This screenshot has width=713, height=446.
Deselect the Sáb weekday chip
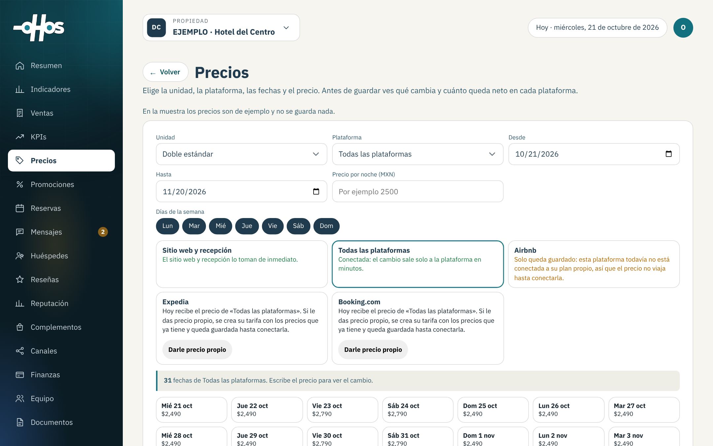(x=298, y=226)
